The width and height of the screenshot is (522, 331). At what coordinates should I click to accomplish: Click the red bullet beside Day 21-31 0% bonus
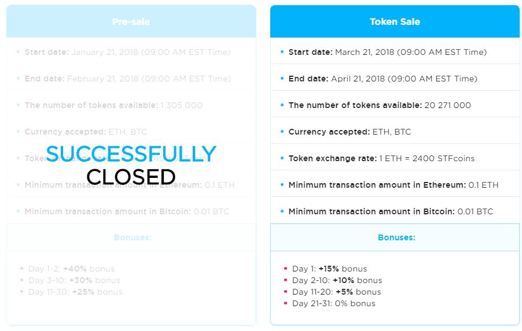[286, 303]
